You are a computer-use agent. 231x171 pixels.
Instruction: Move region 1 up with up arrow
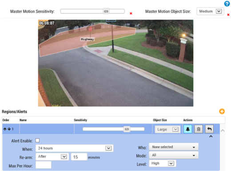pos(5,129)
